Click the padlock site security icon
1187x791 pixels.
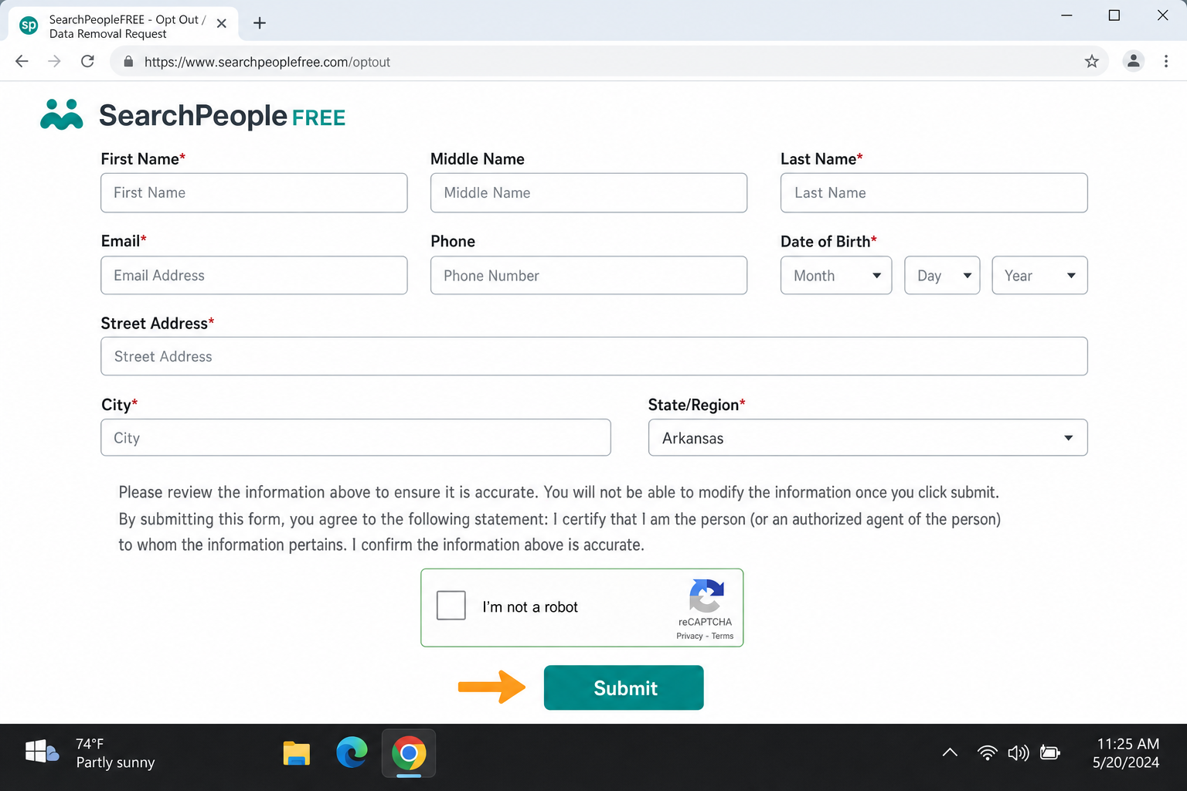pos(128,62)
